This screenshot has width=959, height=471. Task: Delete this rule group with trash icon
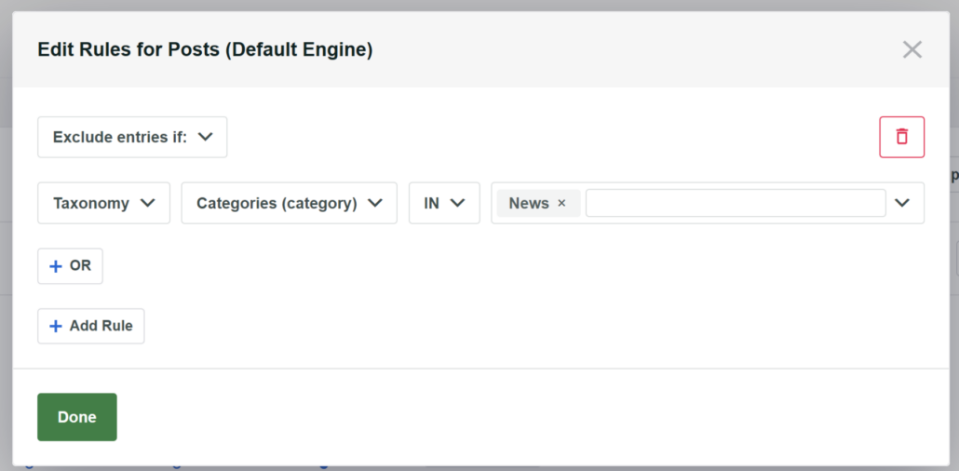[901, 137]
